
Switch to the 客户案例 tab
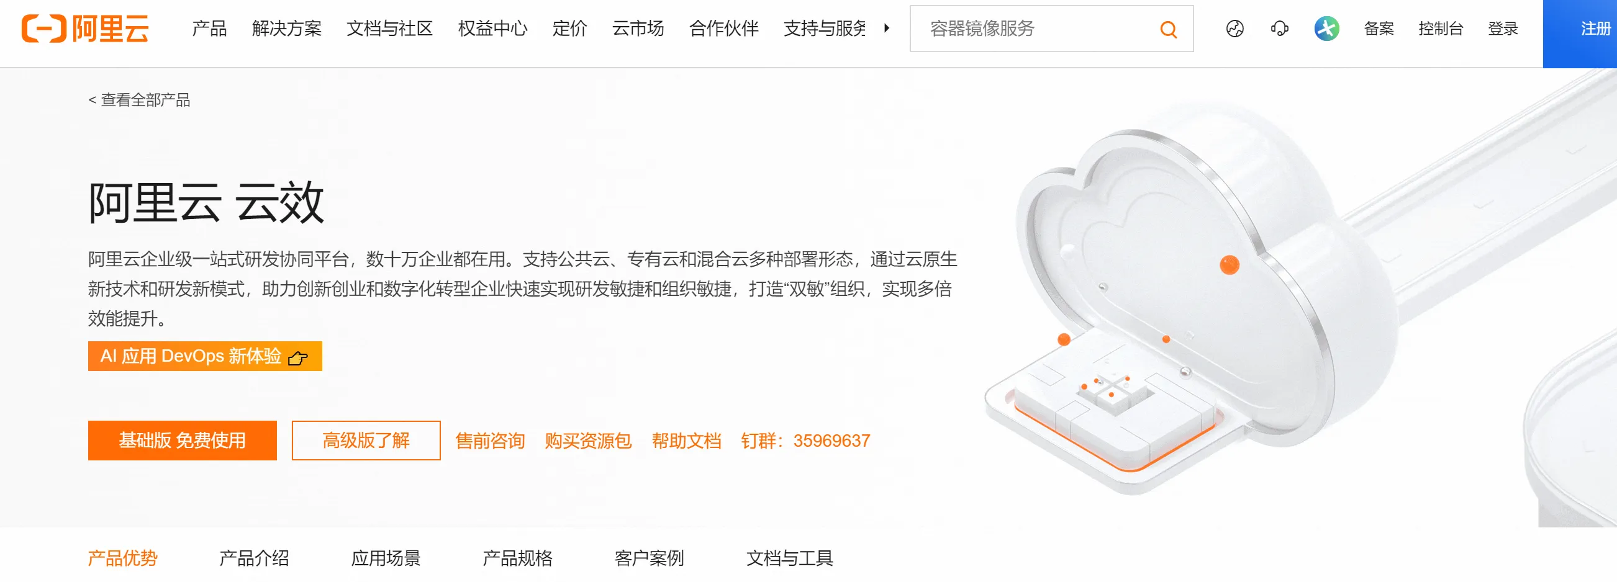coord(648,558)
